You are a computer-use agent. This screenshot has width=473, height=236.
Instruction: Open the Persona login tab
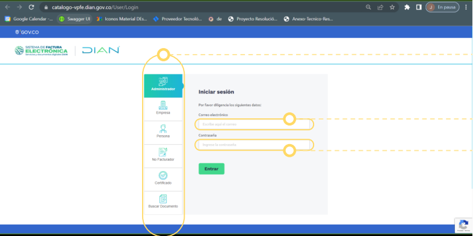pyautogui.click(x=163, y=133)
